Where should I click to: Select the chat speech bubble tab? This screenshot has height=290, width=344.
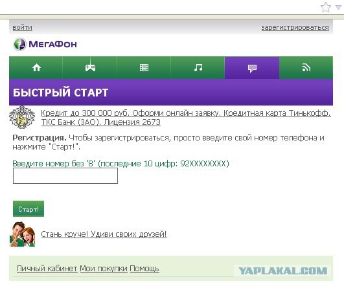pos(252,68)
